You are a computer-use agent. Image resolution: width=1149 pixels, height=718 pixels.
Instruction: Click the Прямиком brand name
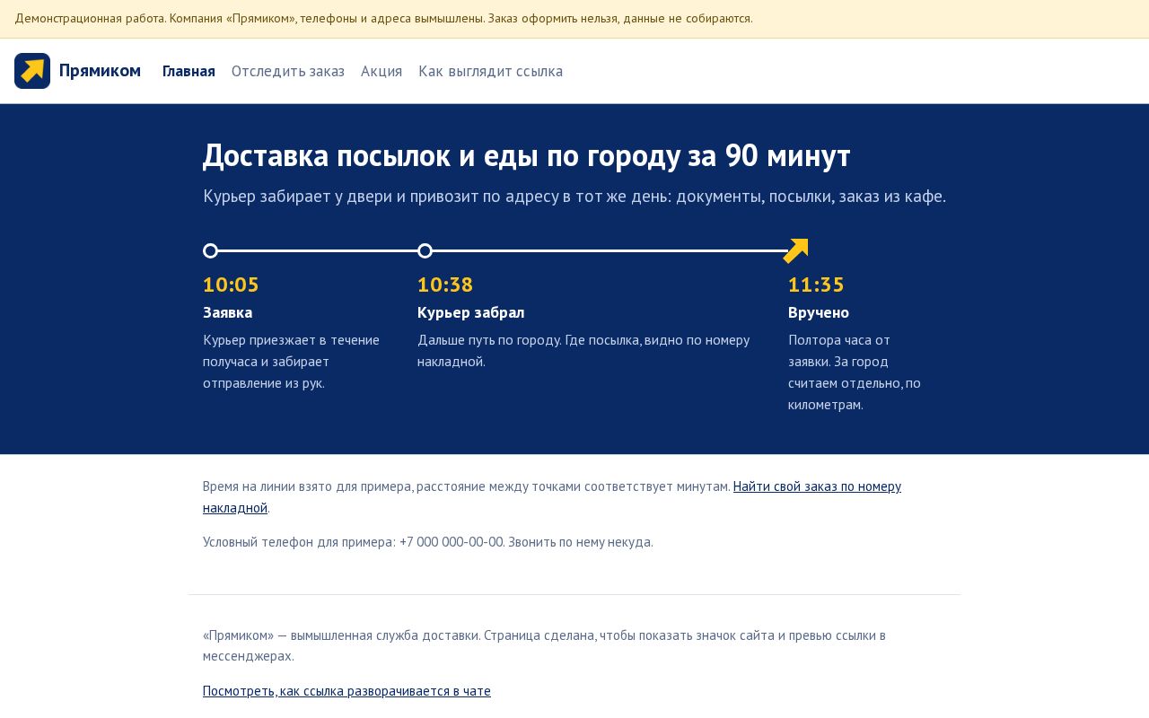[100, 71]
